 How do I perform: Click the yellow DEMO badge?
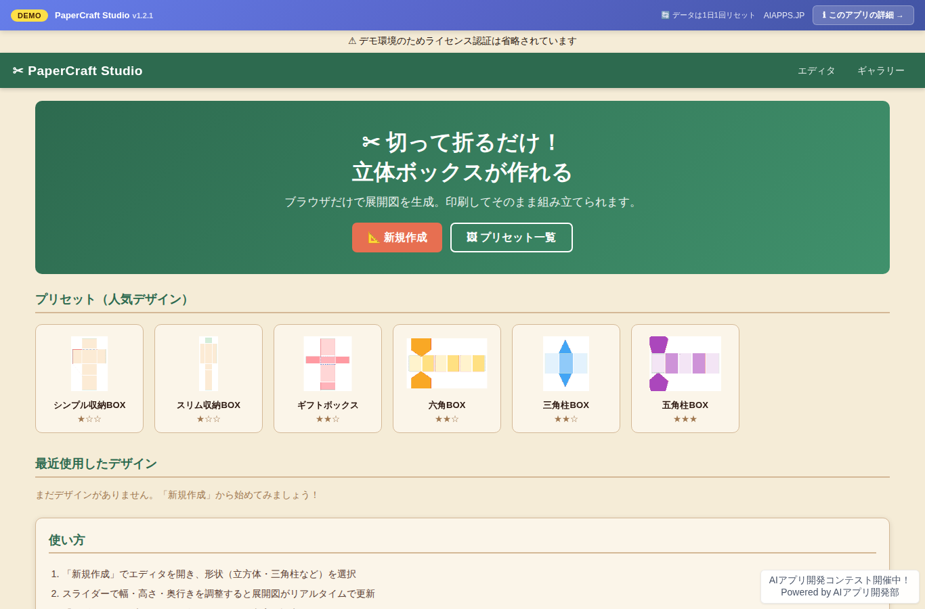click(x=29, y=15)
